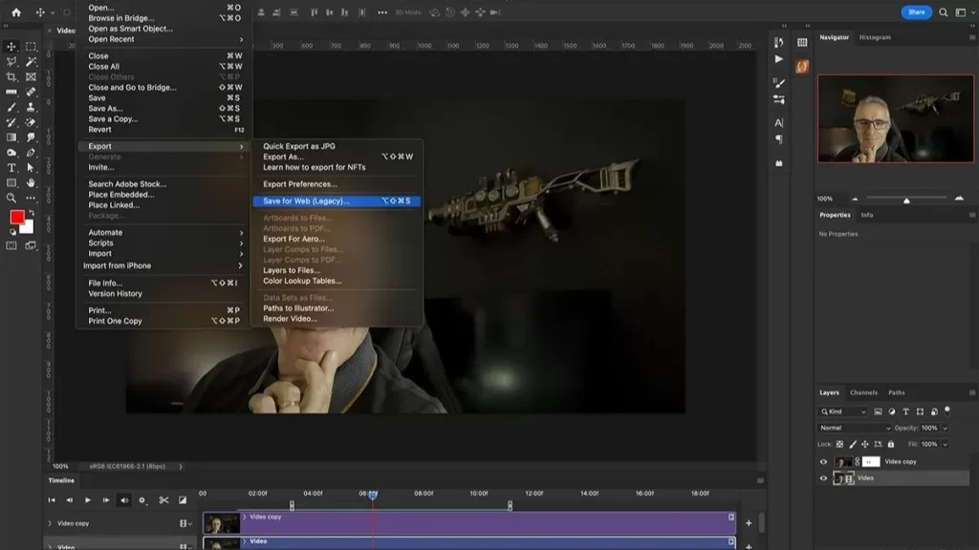Screen dimensions: 979x550
Task: Click the timeline transition icon
Action: coord(183,500)
